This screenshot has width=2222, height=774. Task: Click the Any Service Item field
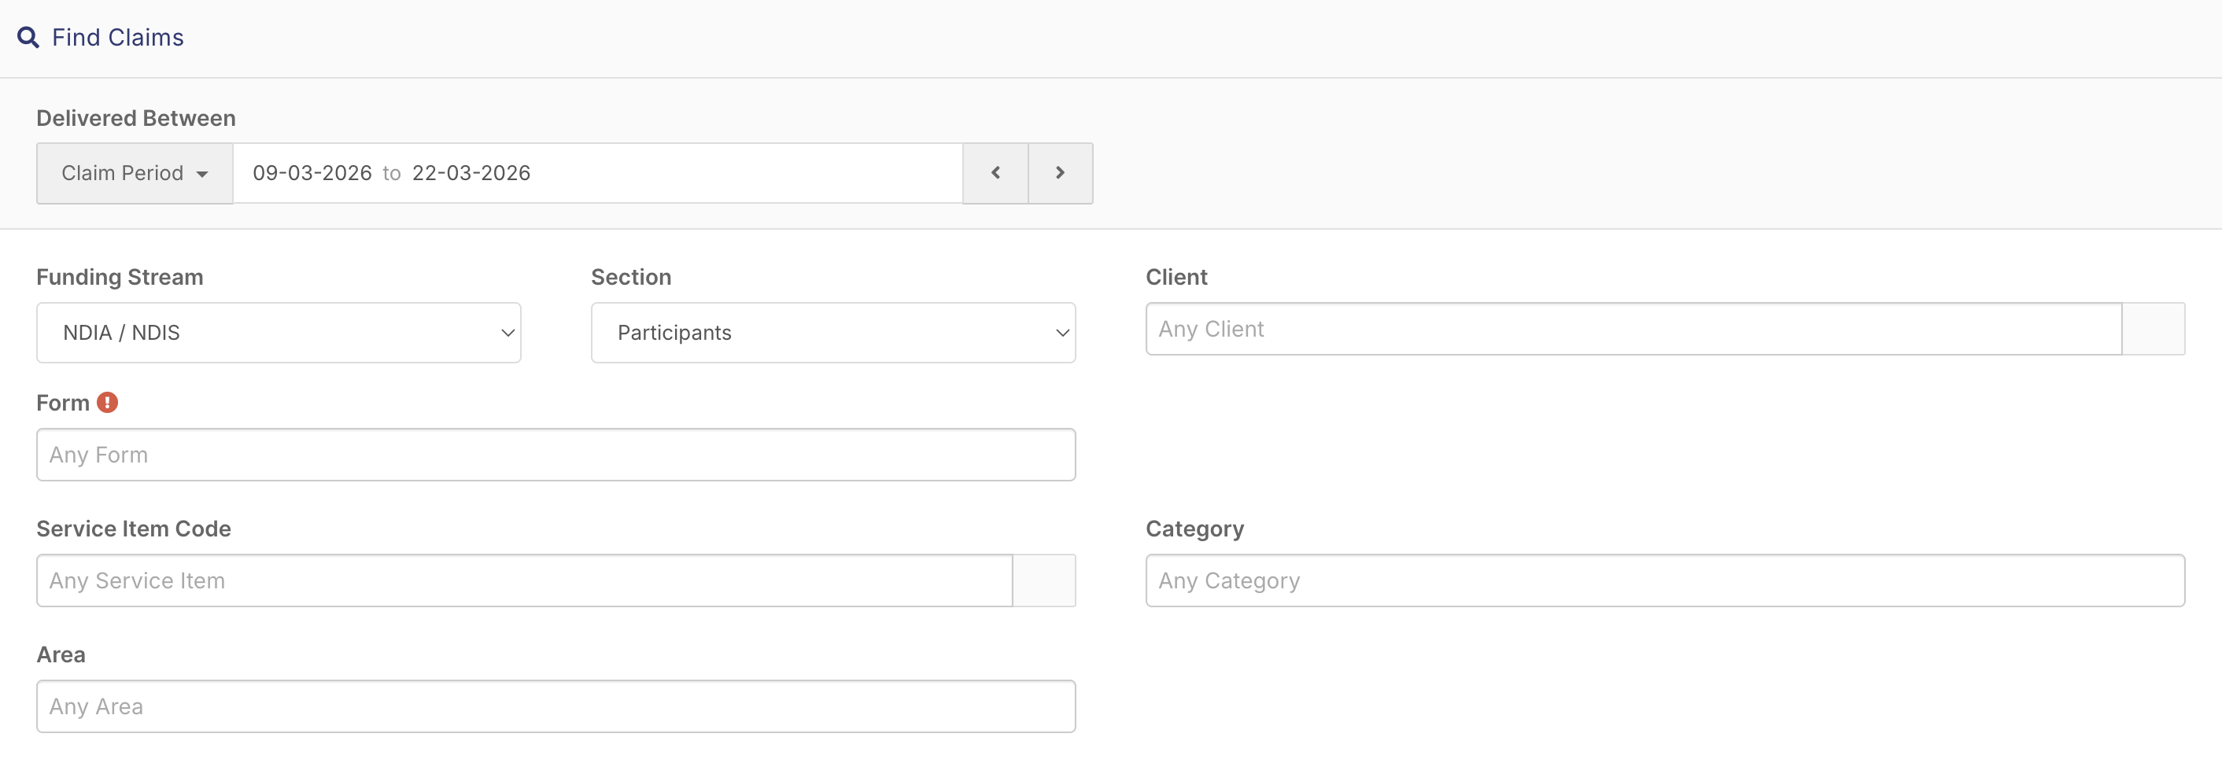click(x=525, y=580)
